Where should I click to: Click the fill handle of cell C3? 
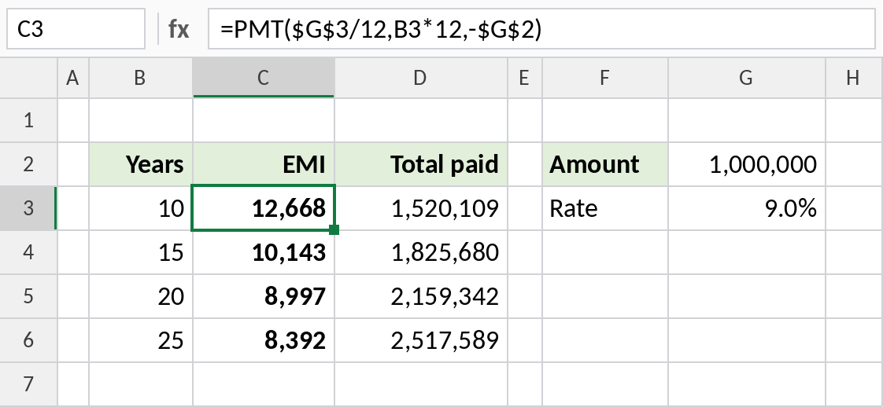(x=334, y=229)
